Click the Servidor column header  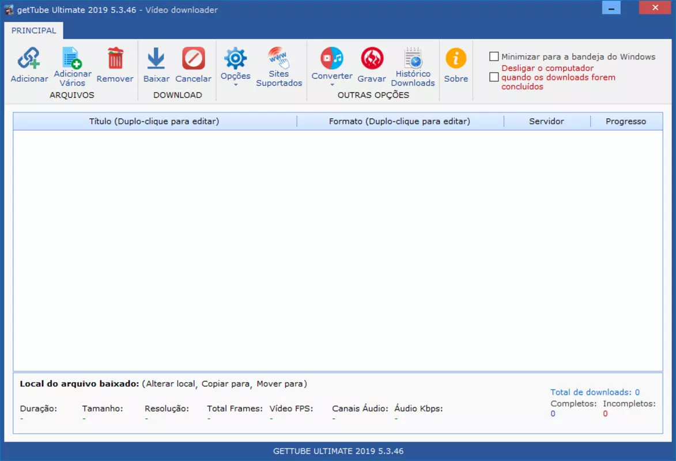pos(547,121)
